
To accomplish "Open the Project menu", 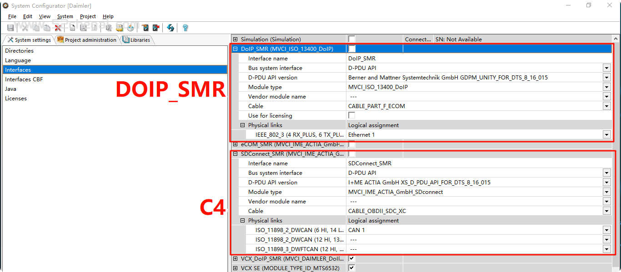I will point(88,16).
